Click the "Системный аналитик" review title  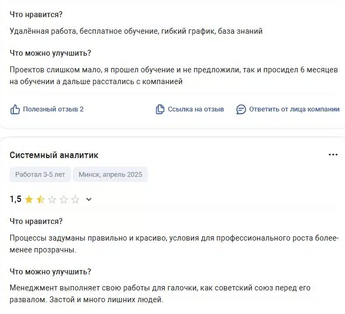[x=54, y=155]
